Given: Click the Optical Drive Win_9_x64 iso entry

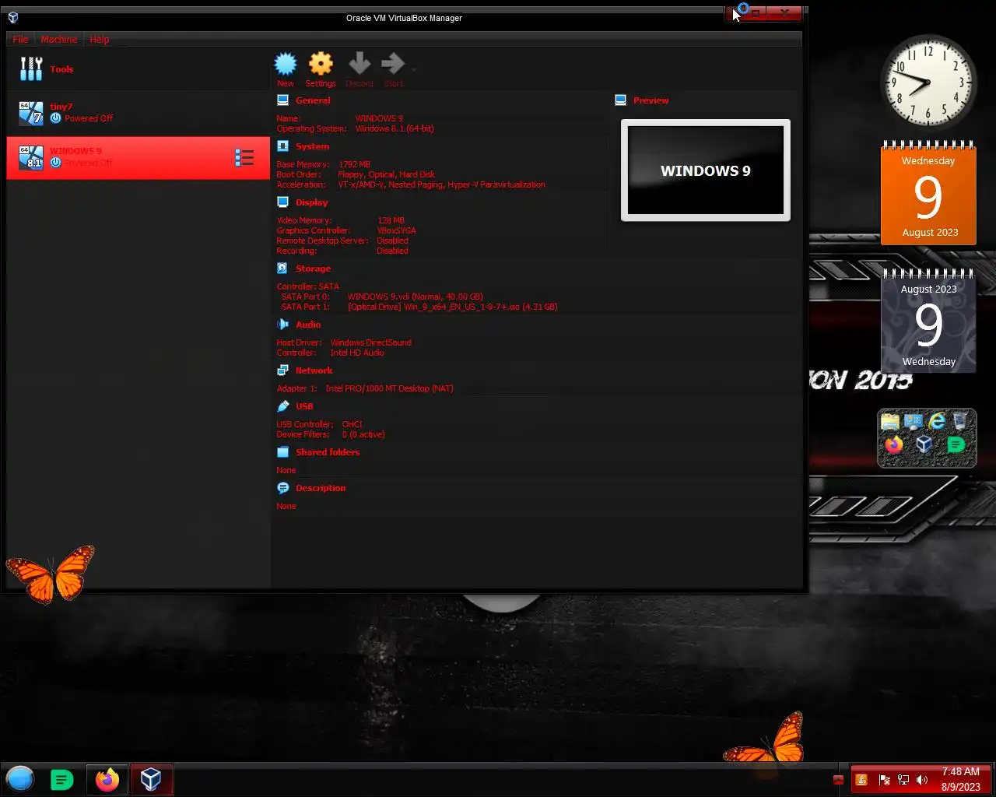Looking at the screenshot, I should pos(453,307).
